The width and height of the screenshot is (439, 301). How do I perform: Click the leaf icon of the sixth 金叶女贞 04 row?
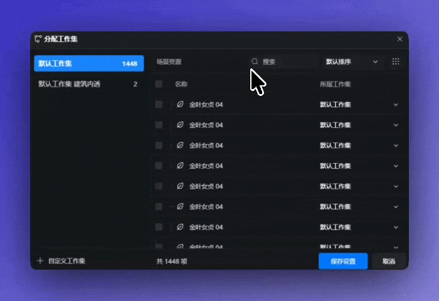(180, 207)
